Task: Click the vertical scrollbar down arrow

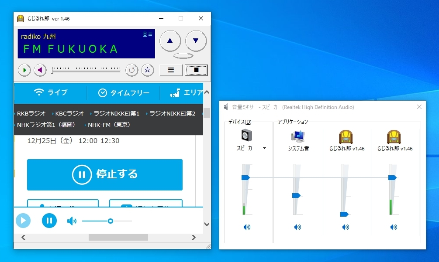Action: tap(207, 224)
